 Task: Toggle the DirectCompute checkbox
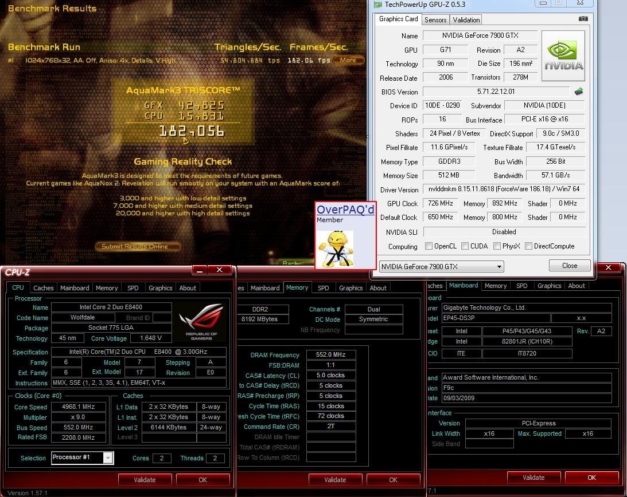pos(528,246)
